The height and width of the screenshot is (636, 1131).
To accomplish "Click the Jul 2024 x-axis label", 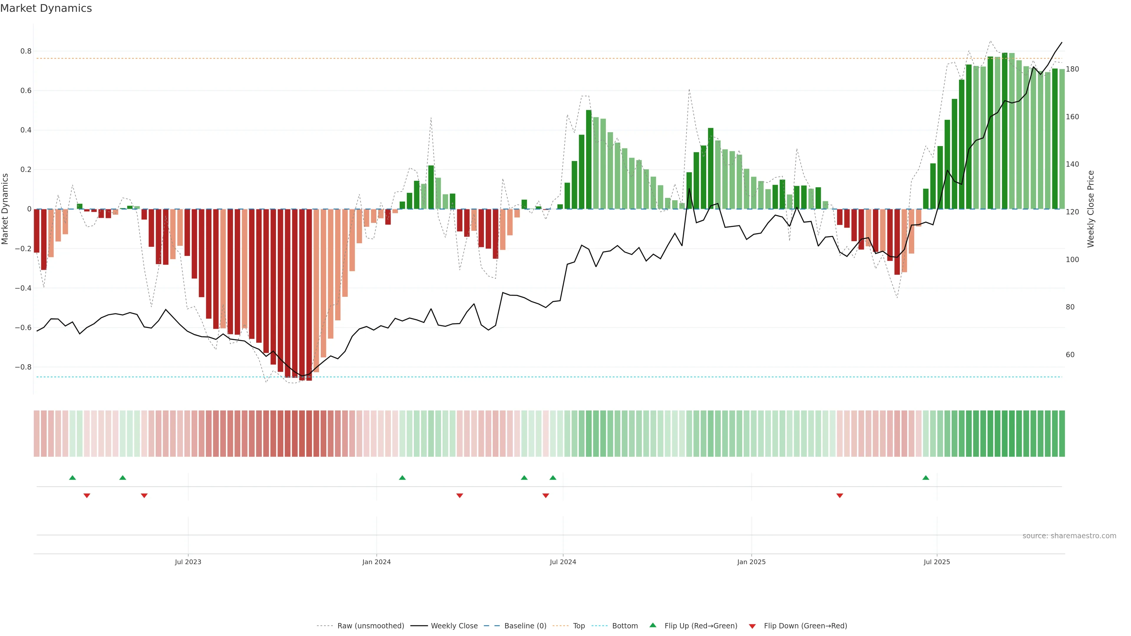I will click(563, 562).
